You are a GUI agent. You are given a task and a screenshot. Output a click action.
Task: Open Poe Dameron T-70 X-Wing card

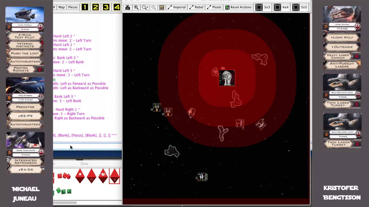[x=25, y=89]
